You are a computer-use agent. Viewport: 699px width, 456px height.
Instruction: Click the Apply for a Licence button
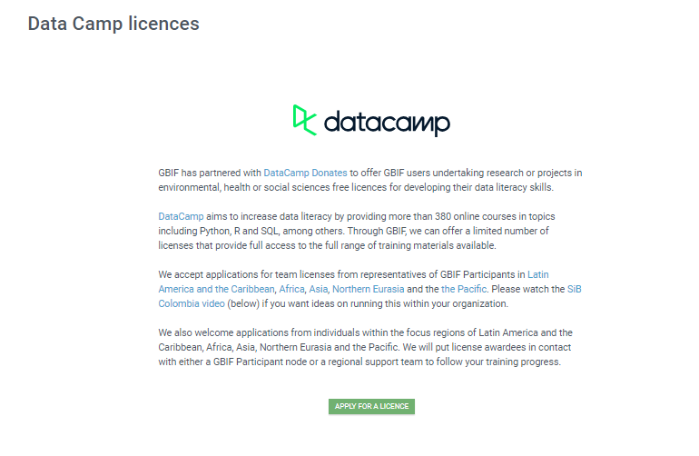click(x=371, y=406)
